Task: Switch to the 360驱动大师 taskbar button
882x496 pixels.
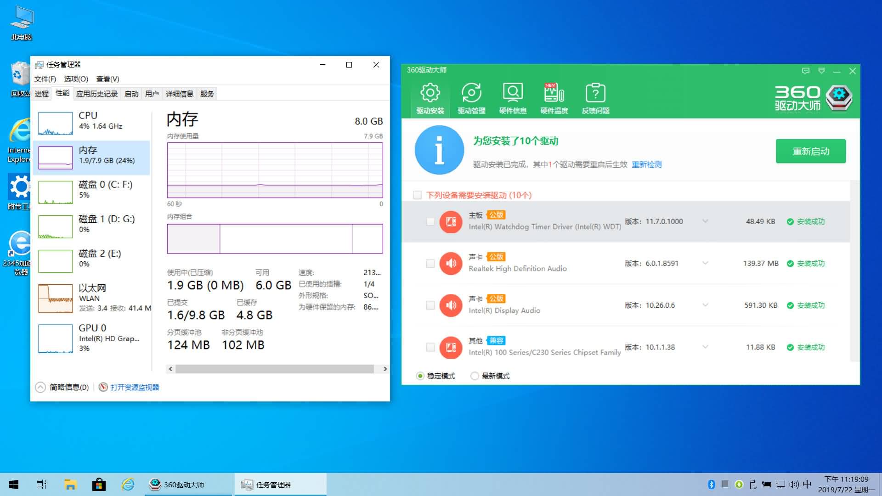Action: point(188,485)
